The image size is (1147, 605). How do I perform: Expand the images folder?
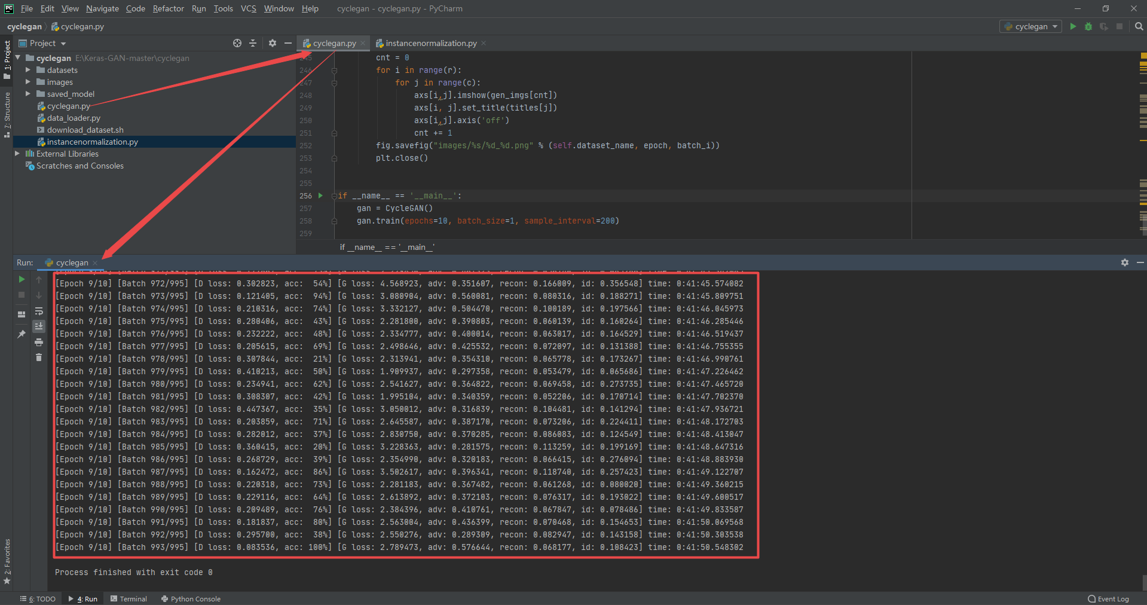pos(27,82)
